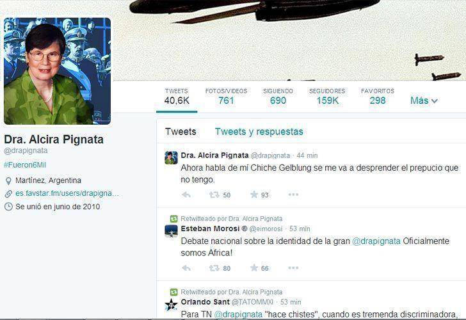
Task: Open the Favoritos count 298
Action: tap(378, 97)
